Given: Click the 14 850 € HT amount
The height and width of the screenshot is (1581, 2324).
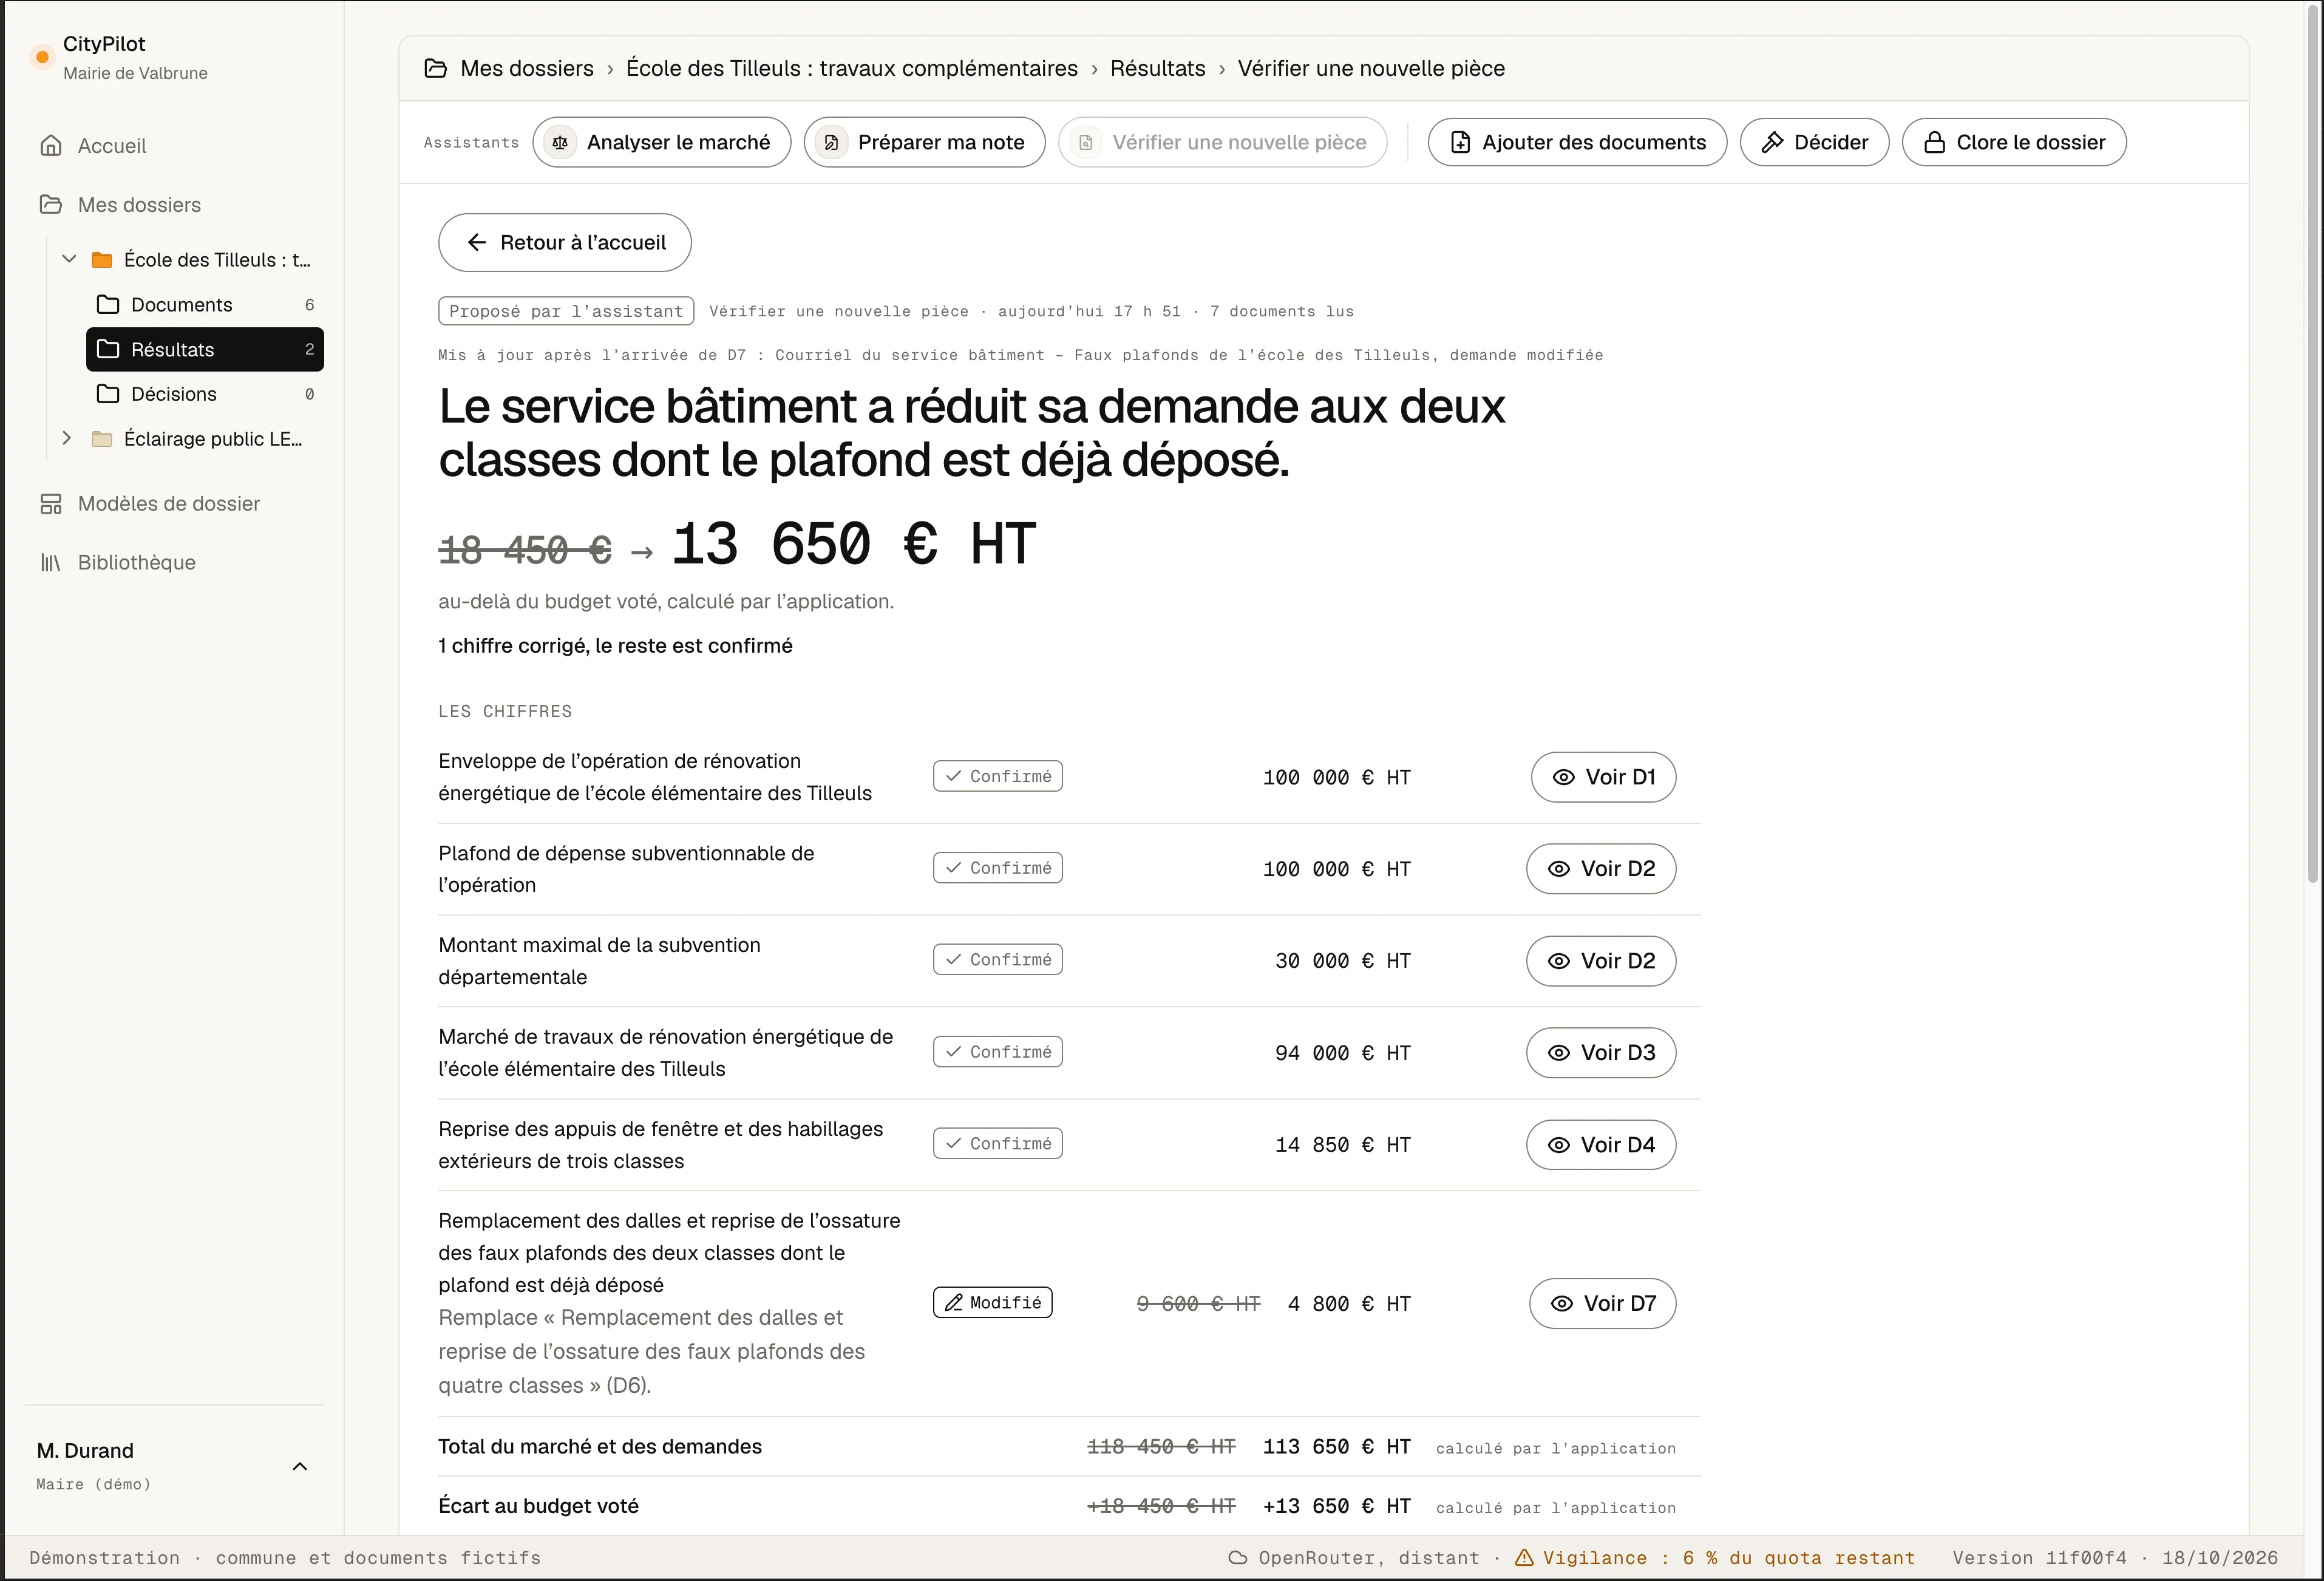Looking at the screenshot, I should (x=1343, y=1145).
